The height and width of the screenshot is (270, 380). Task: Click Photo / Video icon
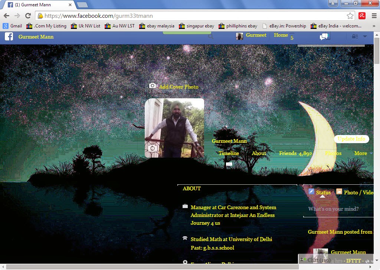(339, 191)
